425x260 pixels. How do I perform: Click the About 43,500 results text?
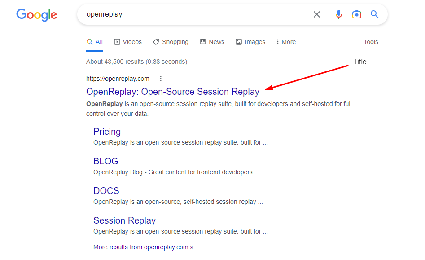(x=136, y=62)
